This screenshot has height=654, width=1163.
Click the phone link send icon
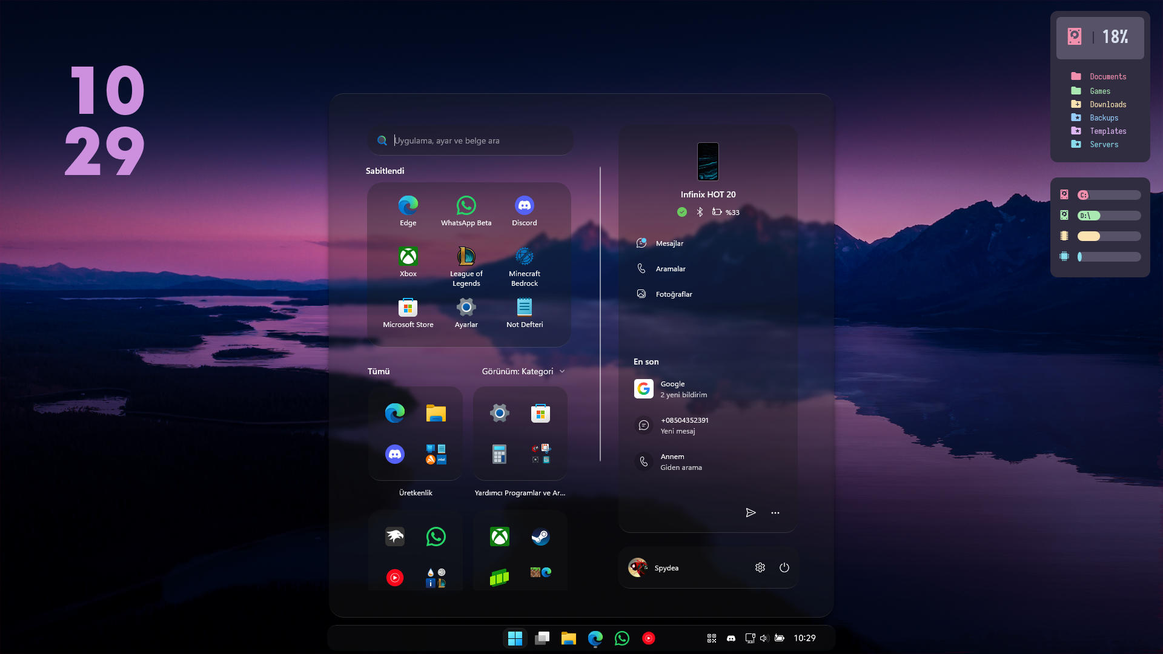(750, 513)
